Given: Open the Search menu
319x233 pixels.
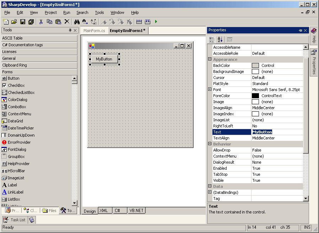Looking at the screenshot, I should [82, 12].
